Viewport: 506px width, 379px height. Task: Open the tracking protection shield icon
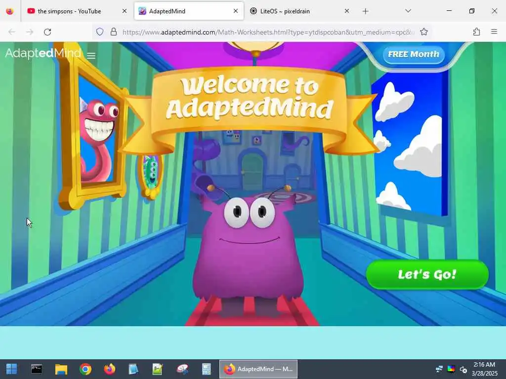coord(100,32)
